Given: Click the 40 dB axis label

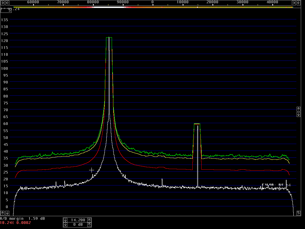Looking at the screenshot, I should tap(6, 151).
